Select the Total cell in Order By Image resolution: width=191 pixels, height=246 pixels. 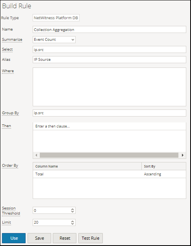(87, 174)
